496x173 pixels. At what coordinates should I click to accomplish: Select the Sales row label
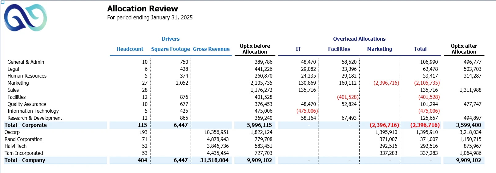pos(13,90)
